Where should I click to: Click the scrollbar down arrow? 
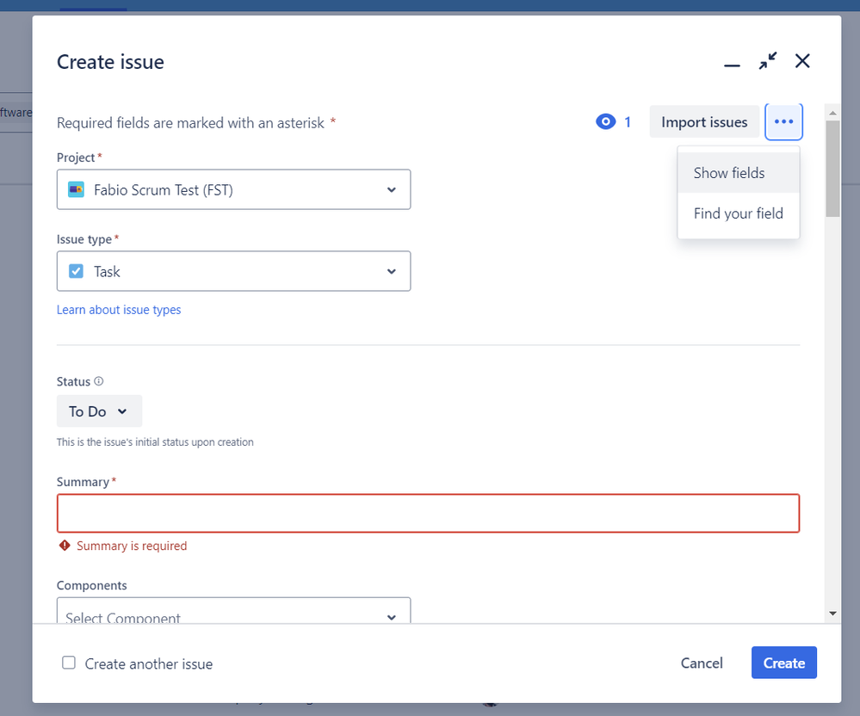pyautogui.click(x=832, y=614)
